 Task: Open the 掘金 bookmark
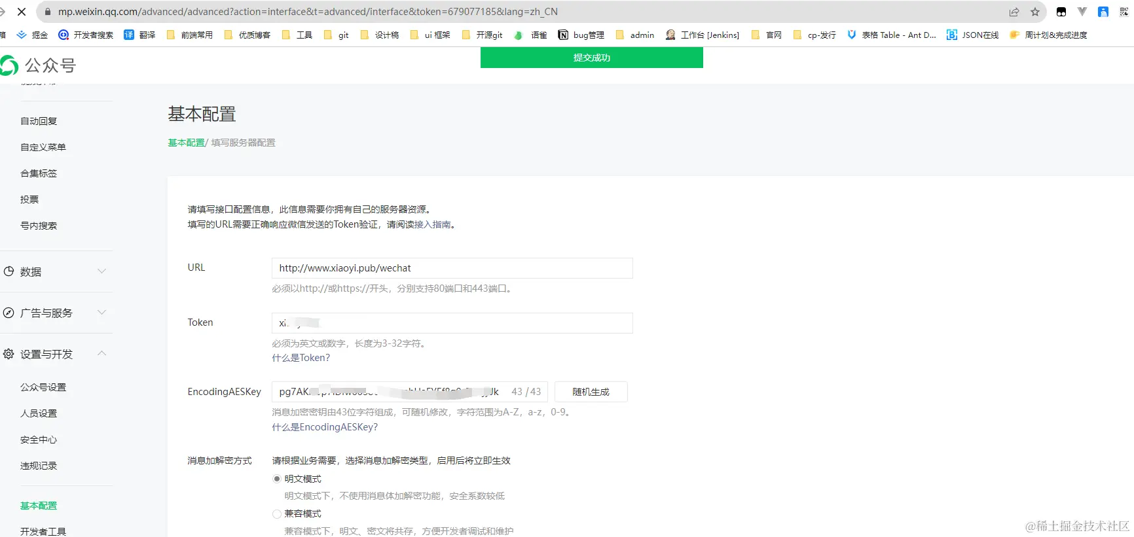33,35
